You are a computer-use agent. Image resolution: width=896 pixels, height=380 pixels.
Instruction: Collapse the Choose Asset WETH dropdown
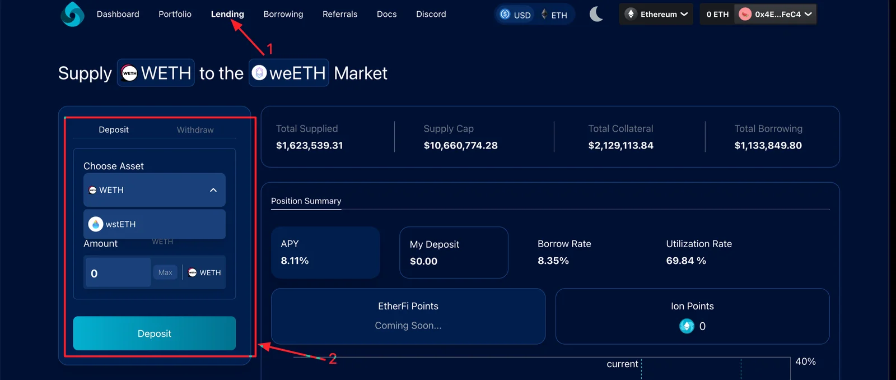pos(155,190)
